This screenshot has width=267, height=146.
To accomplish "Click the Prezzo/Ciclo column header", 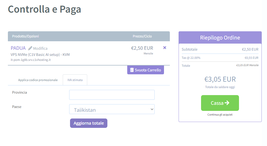I will (x=142, y=36).
